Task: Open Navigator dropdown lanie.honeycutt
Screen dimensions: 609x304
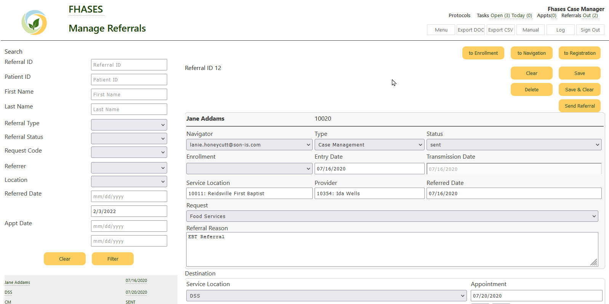Action: pyautogui.click(x=249, y=145)
